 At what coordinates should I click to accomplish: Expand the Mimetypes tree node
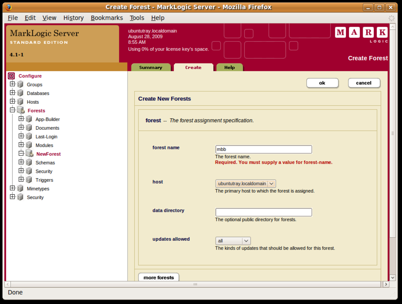click(12, 188)
